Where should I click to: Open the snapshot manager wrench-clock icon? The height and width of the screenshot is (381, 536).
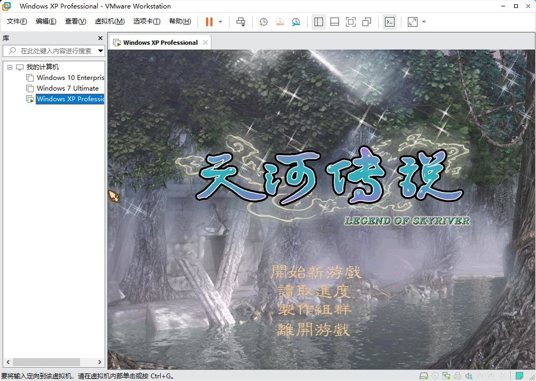pyautogui.click(x=296, y=22)
